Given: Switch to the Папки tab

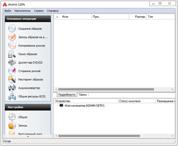Looking at the screenshot, I should pos(83,95).
